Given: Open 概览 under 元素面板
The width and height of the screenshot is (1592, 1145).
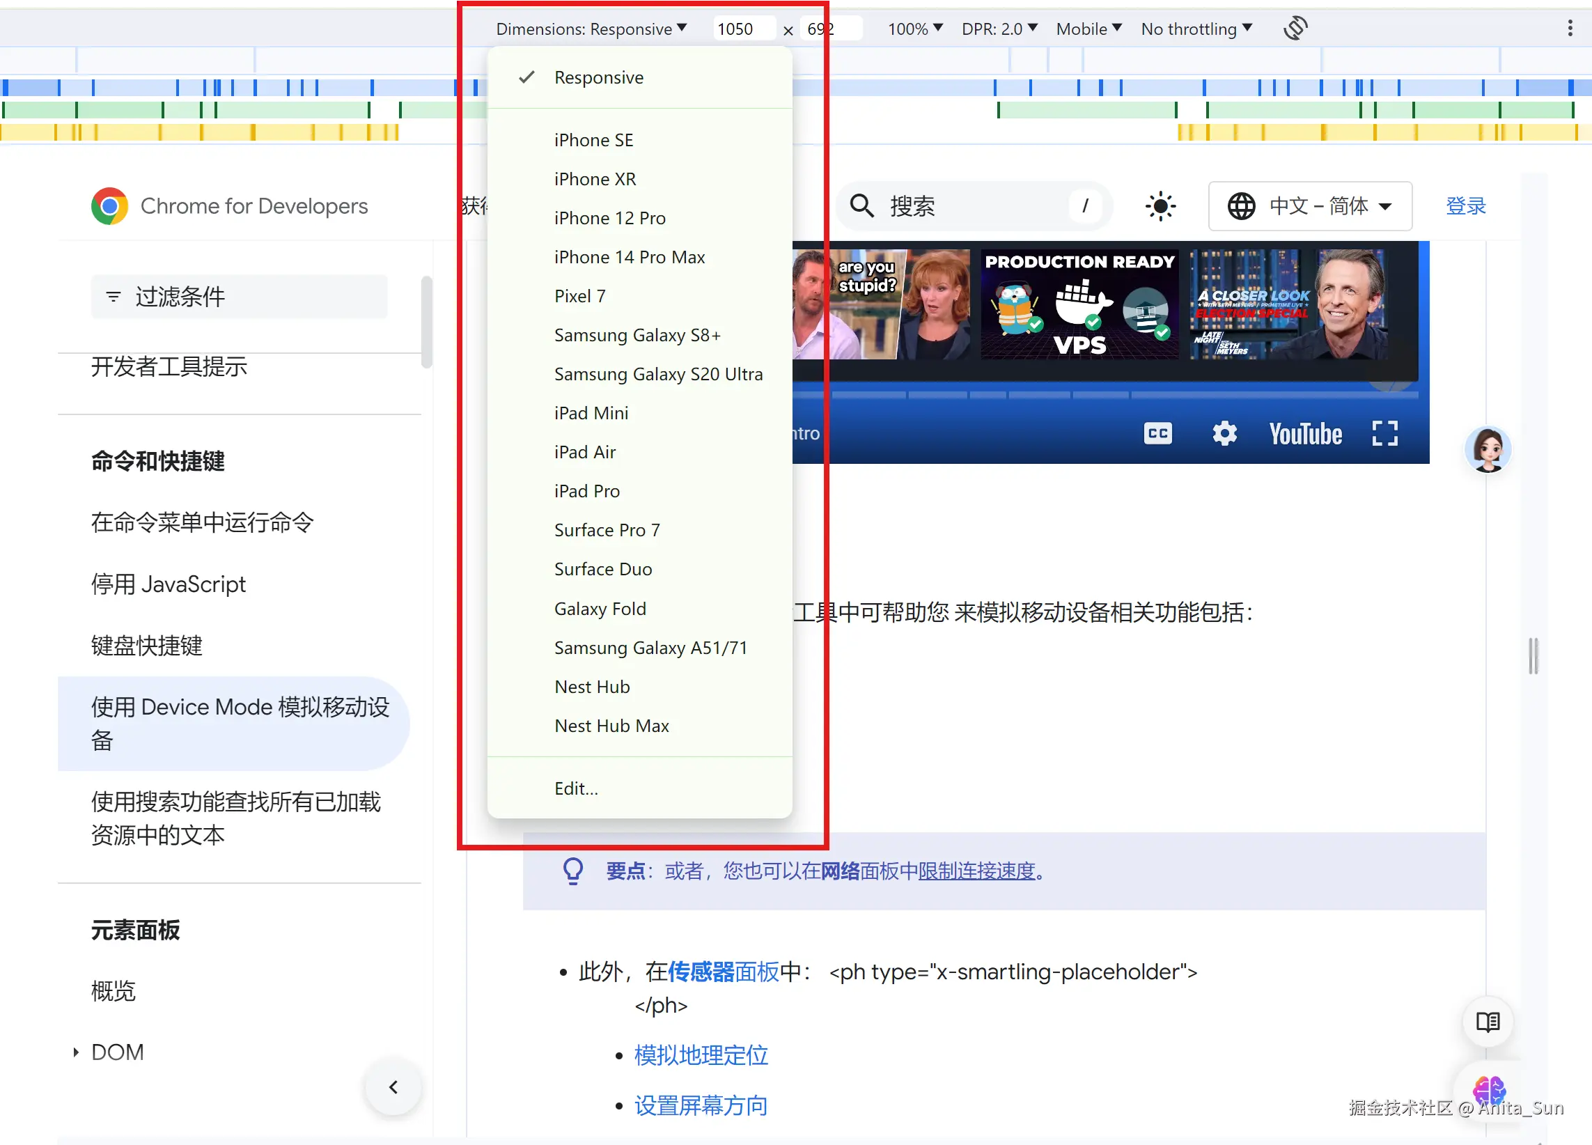Looking at the screenshot, I should [113, 990].
